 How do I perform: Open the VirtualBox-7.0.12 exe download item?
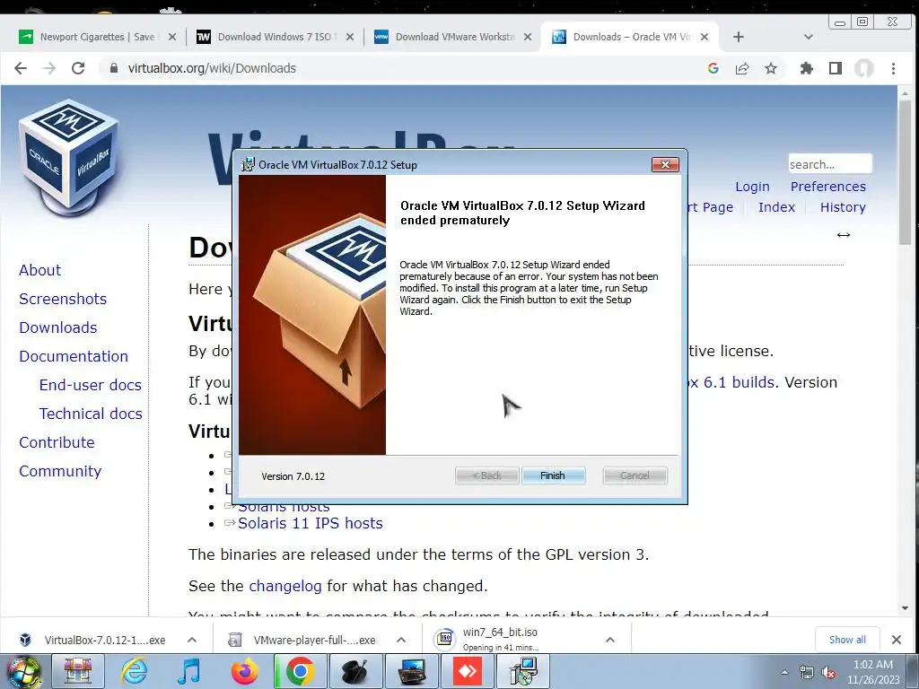click(93, 640)
